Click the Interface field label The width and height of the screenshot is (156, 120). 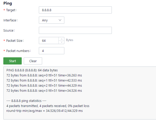[10, 20]
